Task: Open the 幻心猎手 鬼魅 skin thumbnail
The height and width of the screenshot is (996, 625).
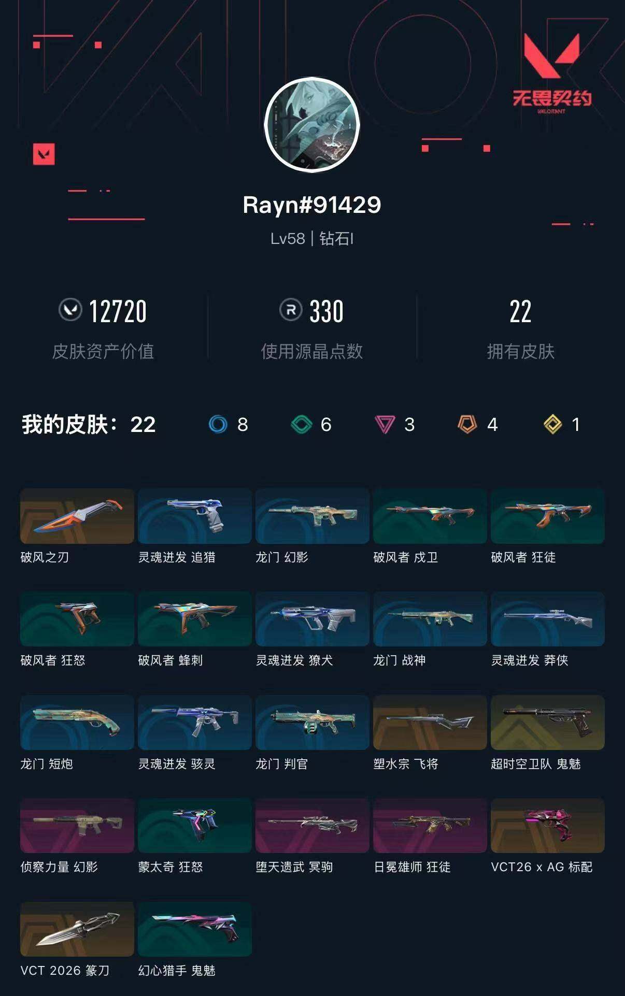Action: [195, 929]
